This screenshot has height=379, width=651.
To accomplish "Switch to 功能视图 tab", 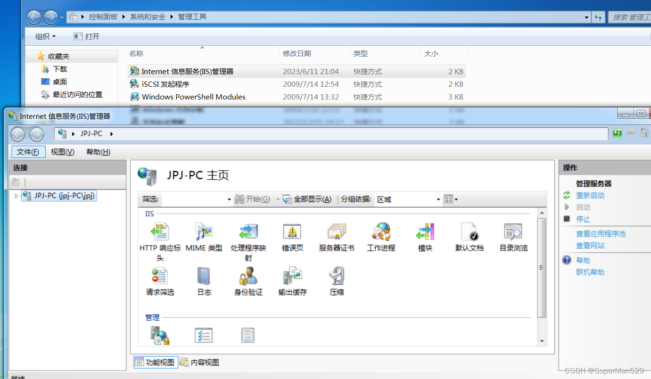I will pyautogui.click(x=156, y=362).
